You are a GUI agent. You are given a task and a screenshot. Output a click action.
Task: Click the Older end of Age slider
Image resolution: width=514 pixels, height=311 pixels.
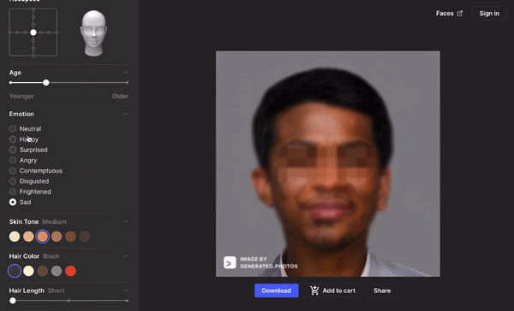click(127, 82)
